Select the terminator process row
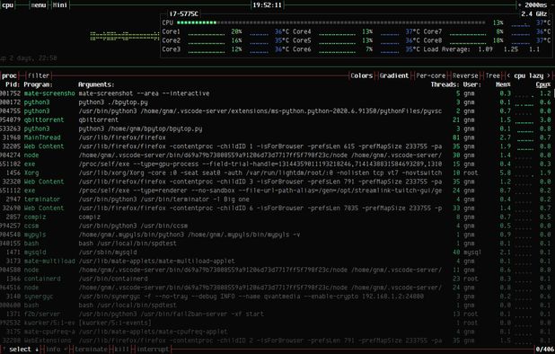 276,199
